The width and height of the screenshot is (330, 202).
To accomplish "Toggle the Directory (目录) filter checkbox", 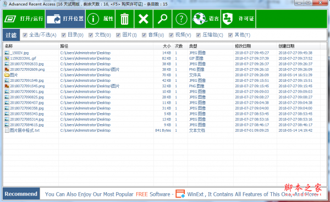I will point(64,35).
